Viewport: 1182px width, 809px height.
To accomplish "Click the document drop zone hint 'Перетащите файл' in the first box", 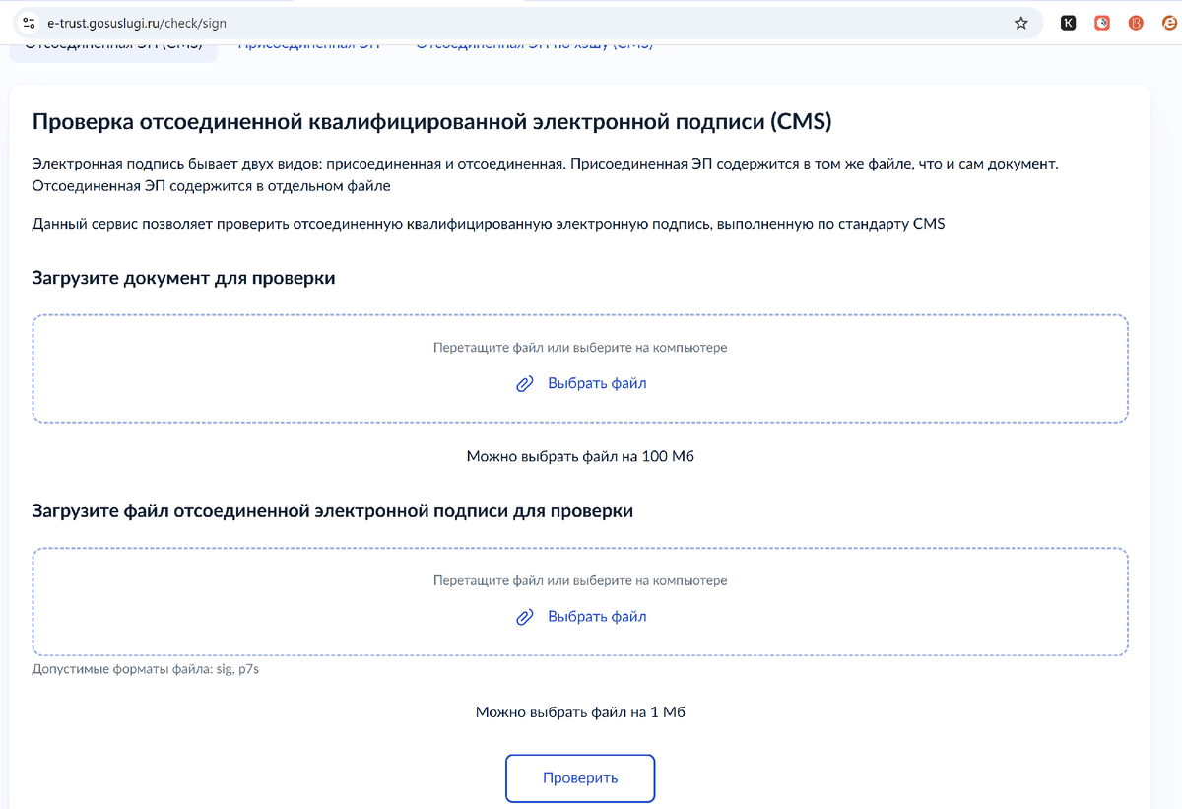I will [x=580, y=348].
